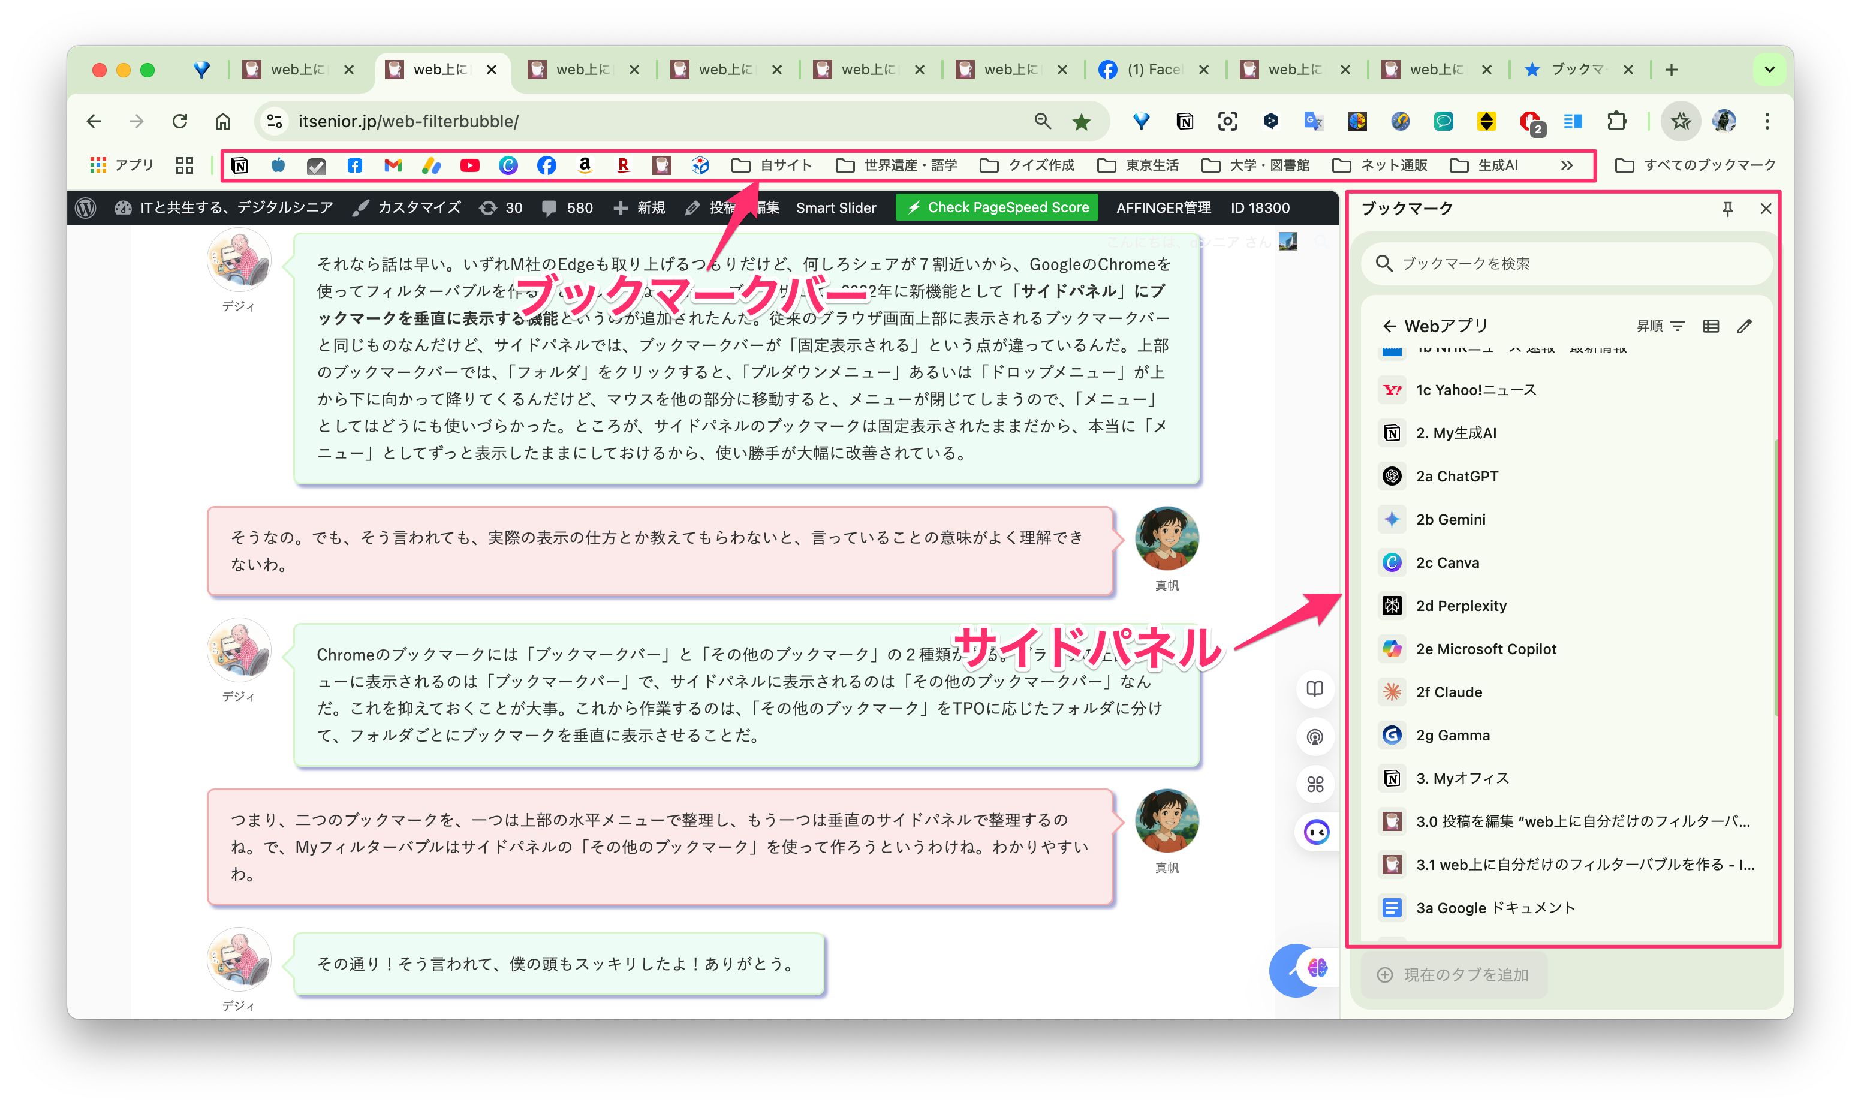Open 1c Yahoo!ニュース bookmark
Image resolution: width=1861 pixels, height=1108 pixels.
coord(1566,390)
